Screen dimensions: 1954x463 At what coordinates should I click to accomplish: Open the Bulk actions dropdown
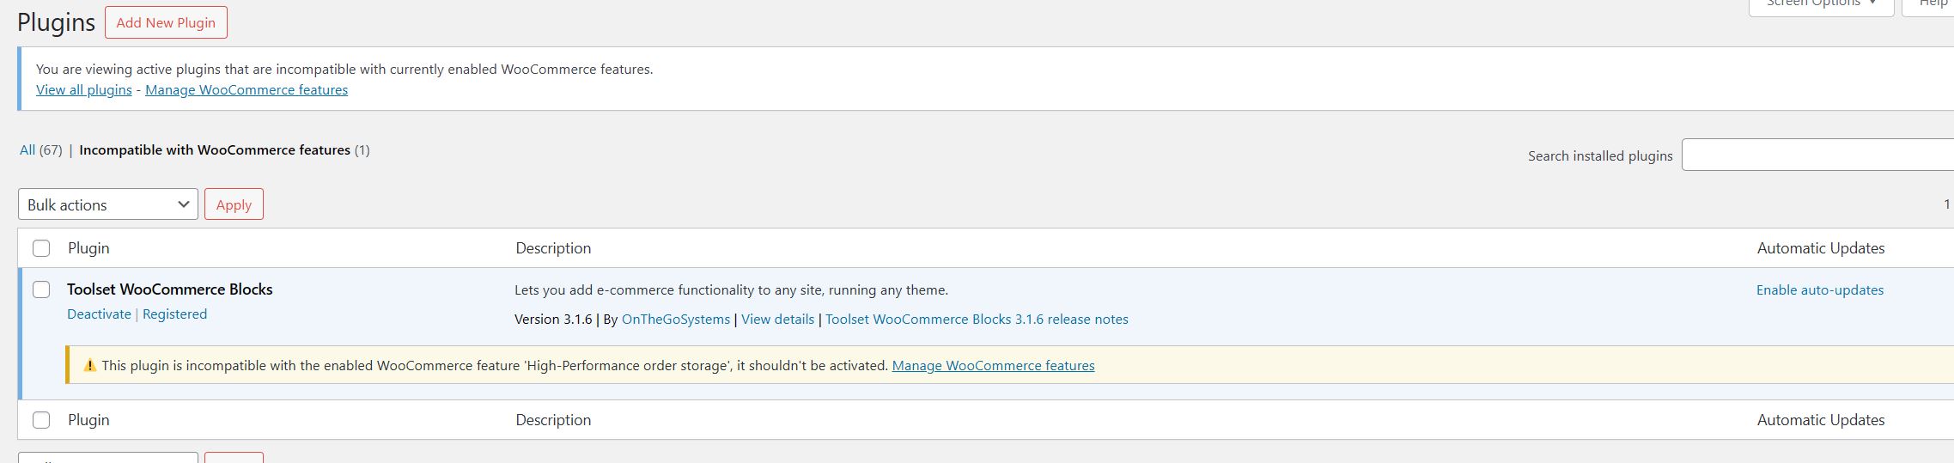pos(108,204)
